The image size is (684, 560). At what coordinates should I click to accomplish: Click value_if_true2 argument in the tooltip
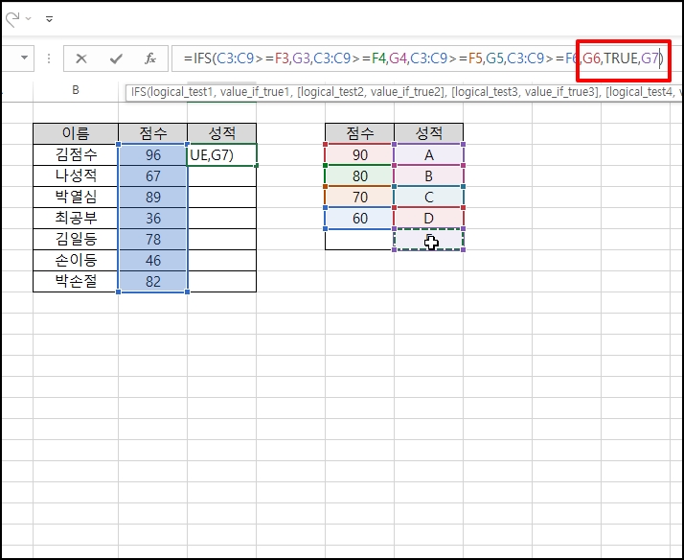click(406, 92)
